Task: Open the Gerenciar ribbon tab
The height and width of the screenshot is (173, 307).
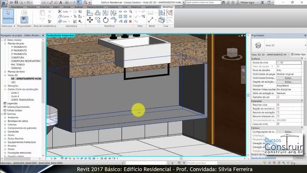Action: pyautogui.click(x=136, y=7)
